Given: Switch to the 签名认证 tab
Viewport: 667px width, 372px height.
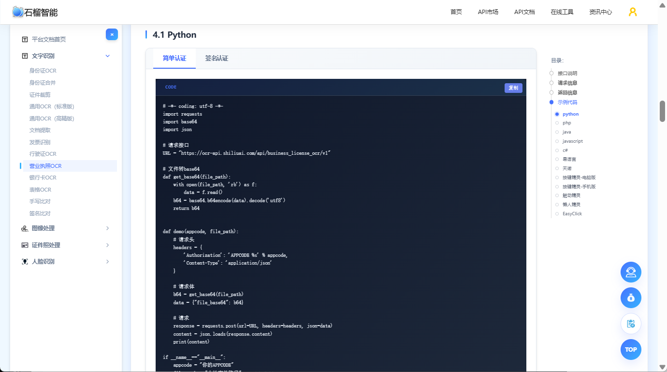Looking at the screenshot, I should point(217,58).
